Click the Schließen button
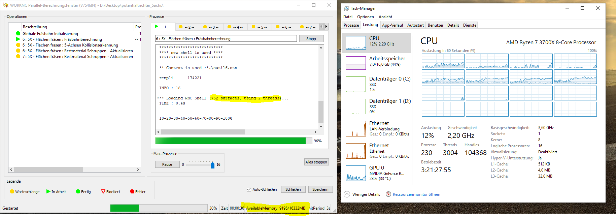Image resolution: width=616 pixels, height=216 pixels. click(x=293, y=189)
